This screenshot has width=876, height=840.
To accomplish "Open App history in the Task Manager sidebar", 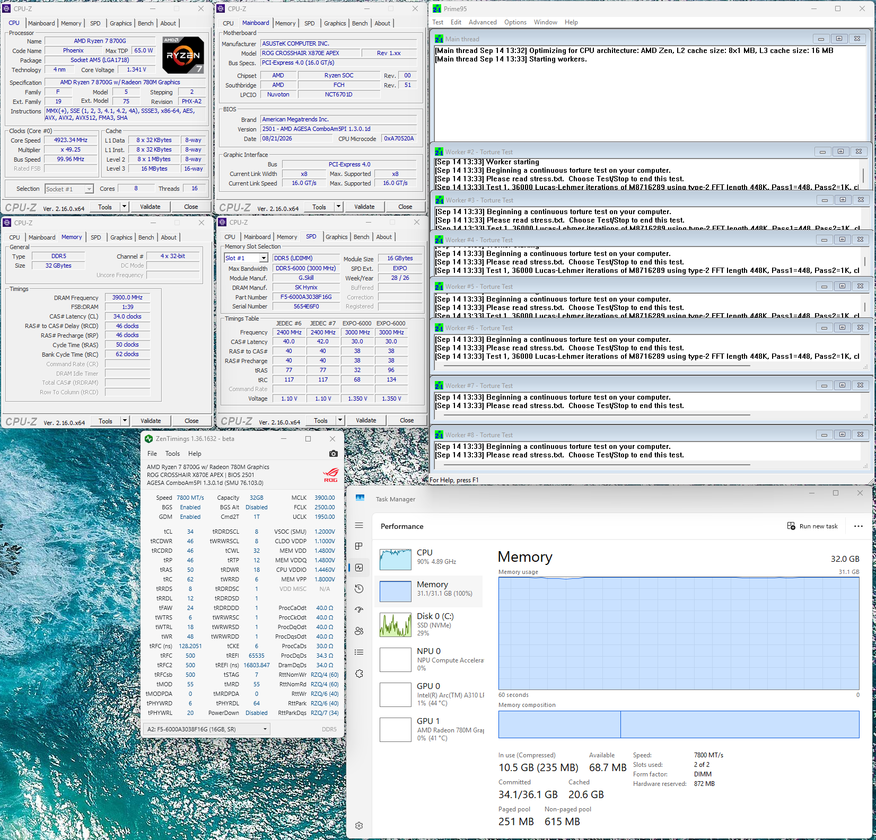I will [359, 589].
